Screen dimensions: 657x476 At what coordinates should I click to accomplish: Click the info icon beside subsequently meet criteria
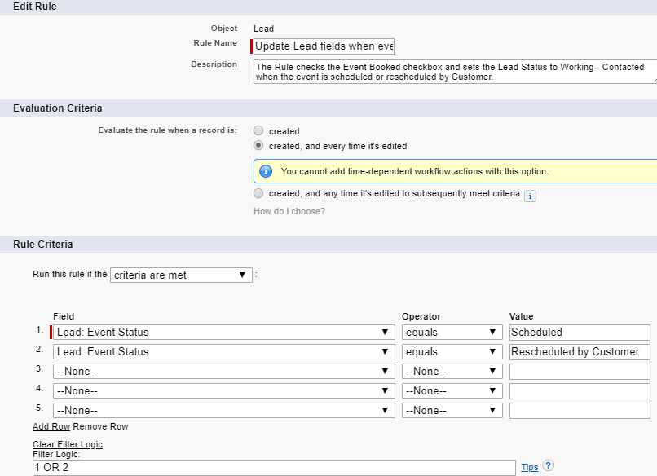point(530,196)
